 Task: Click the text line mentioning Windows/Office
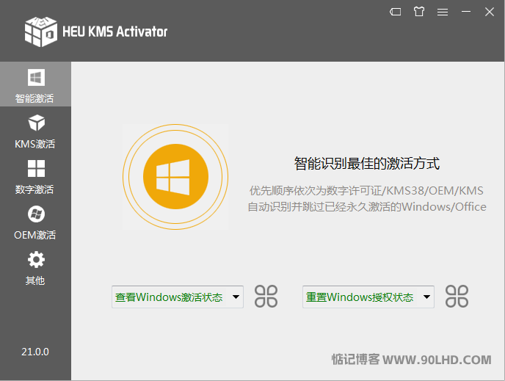click(x=367, y=207)
